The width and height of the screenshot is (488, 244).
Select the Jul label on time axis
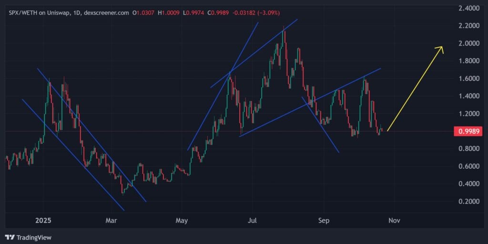pos(253,221)
